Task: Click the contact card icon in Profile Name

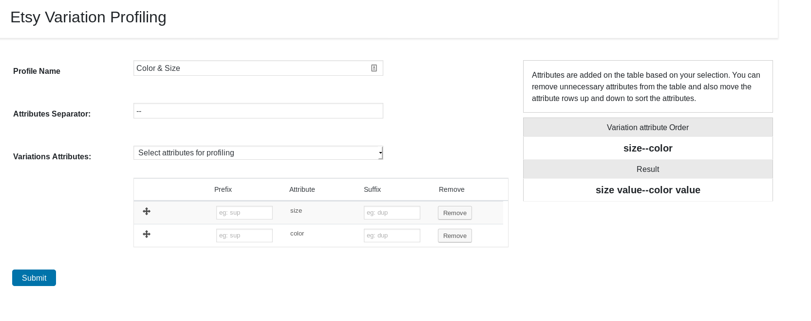Action: pos(374,68)
